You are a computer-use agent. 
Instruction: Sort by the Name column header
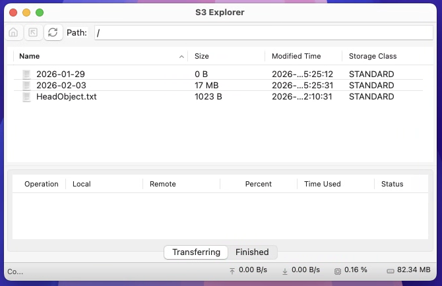coord(29,56)
